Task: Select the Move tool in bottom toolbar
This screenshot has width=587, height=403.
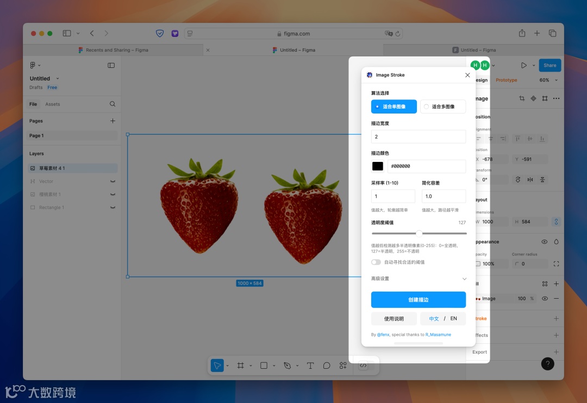Action: coord(217,365)
